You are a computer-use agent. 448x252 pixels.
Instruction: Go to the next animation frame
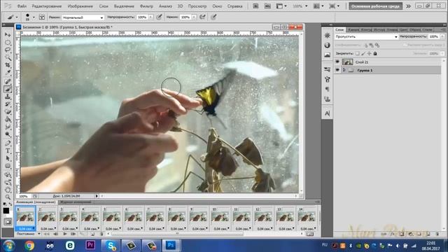click(x=73, y=234)
